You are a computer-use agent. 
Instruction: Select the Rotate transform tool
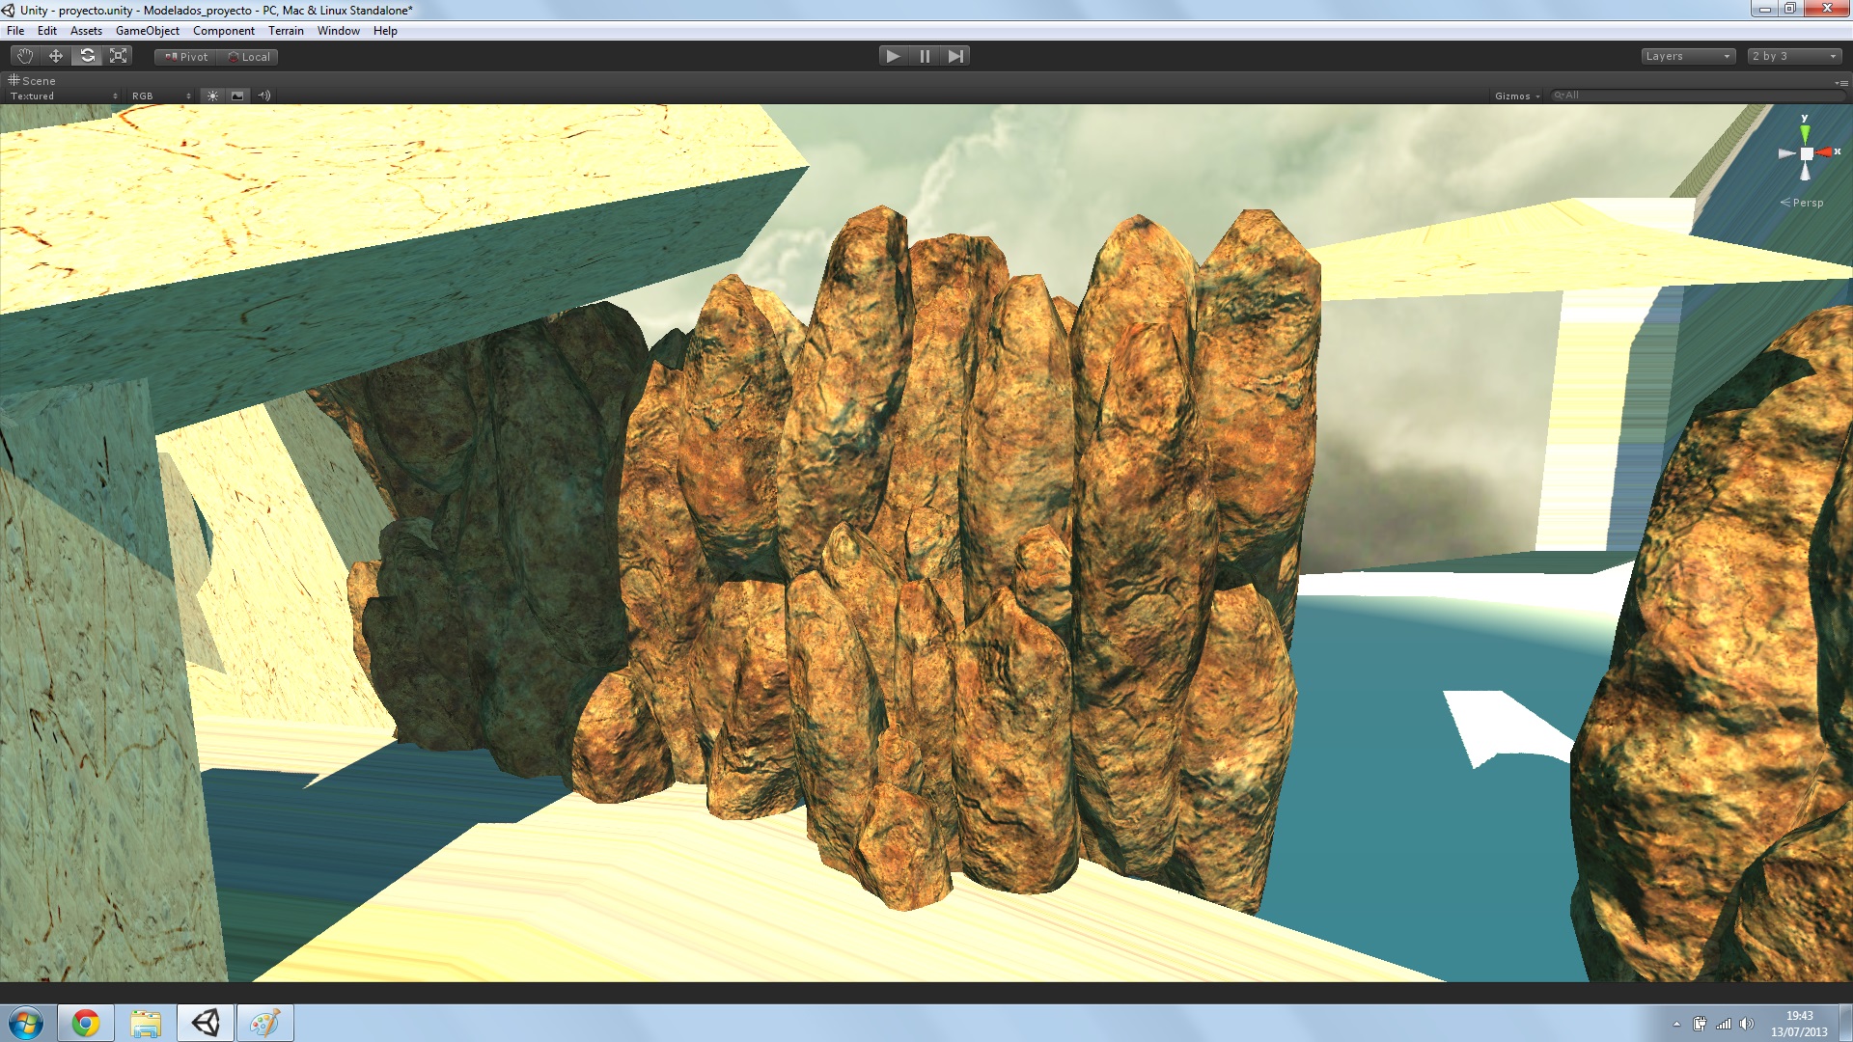[x=87, y=56]
